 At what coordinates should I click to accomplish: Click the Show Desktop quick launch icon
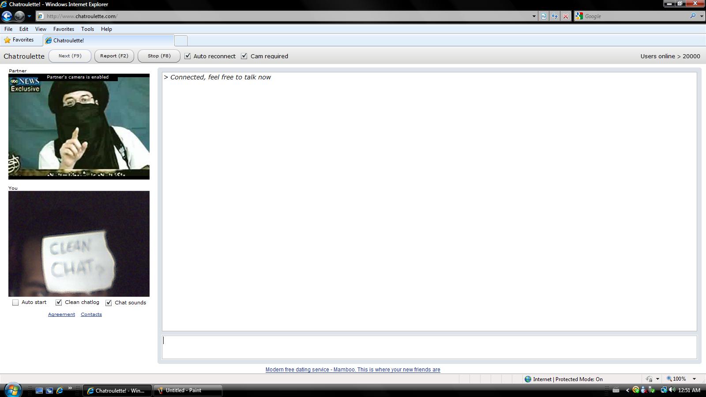point(39,390)
